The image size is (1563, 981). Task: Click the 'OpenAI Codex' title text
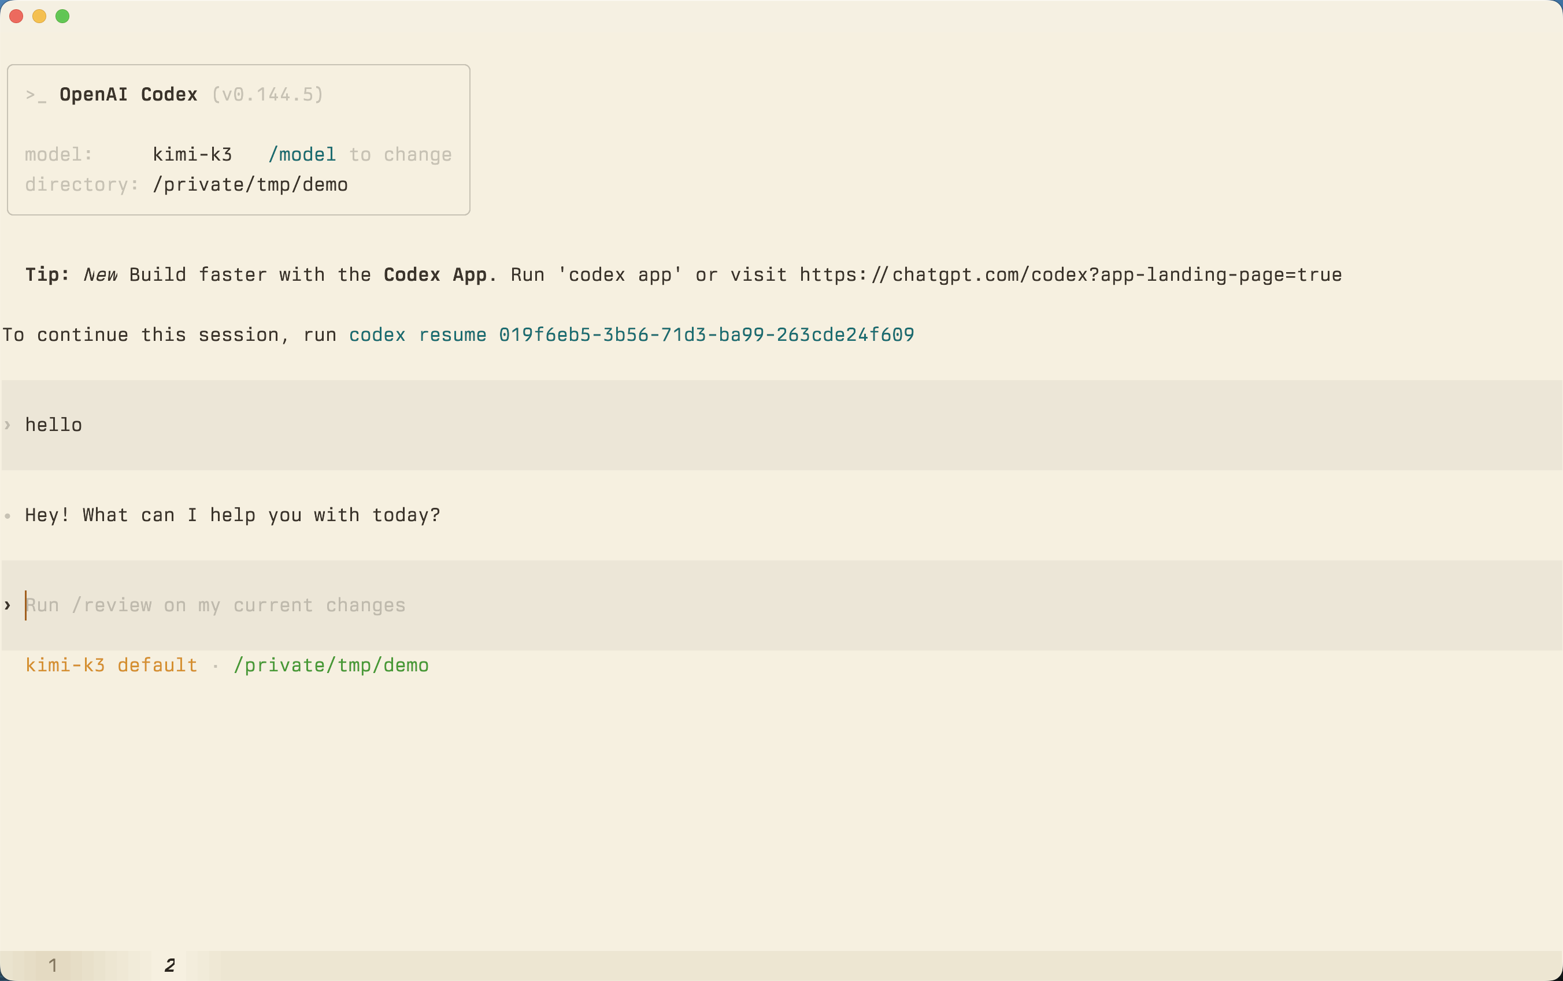[x=128, y=95]
